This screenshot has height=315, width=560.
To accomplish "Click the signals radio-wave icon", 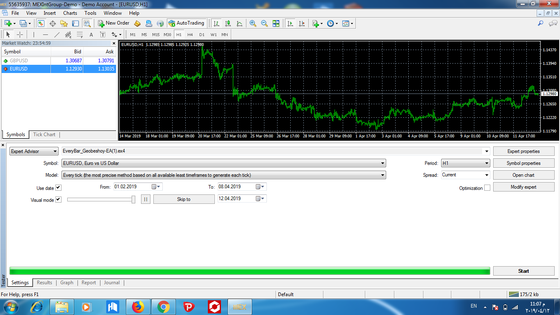I will coord(160,23).
